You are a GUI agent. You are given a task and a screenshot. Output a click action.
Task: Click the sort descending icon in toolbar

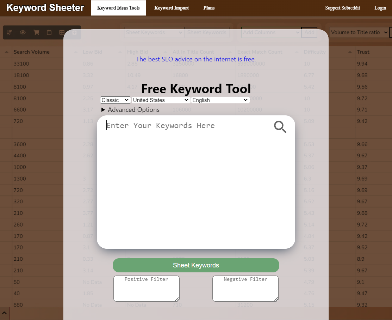pos(10,32)
